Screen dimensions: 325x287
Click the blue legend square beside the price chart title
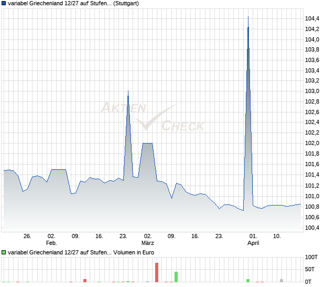[4, 3]
